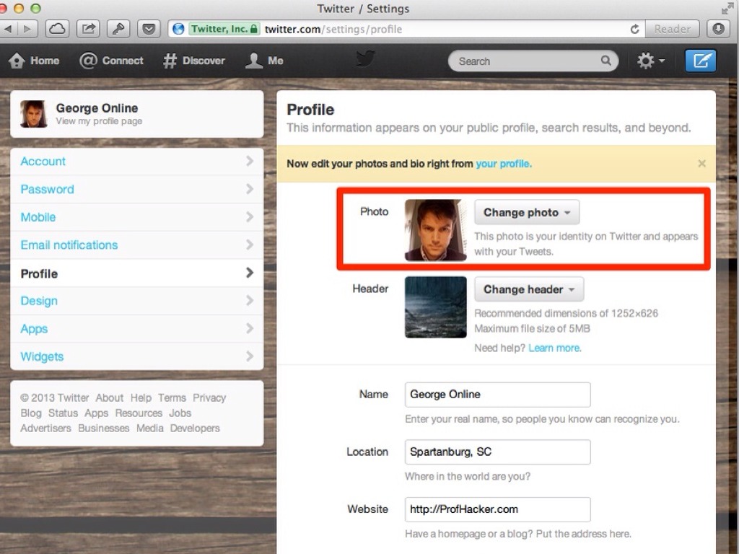The height and width of the screenshot is (554, 739).
Task: Click the Learn more link
Action: [x=554, y=348]
